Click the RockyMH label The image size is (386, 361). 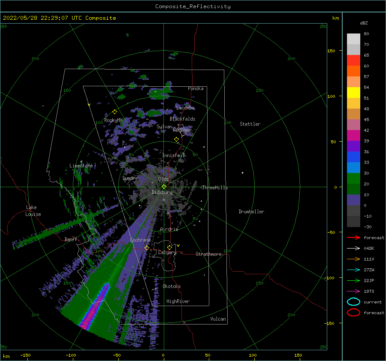tap(113, 120)
